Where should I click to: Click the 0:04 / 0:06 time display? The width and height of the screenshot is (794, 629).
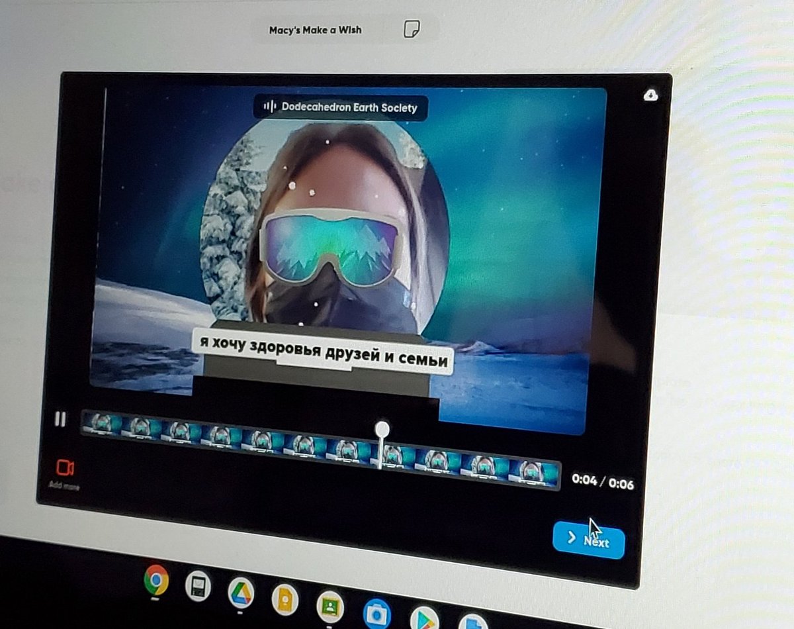[x=603, y=482]
